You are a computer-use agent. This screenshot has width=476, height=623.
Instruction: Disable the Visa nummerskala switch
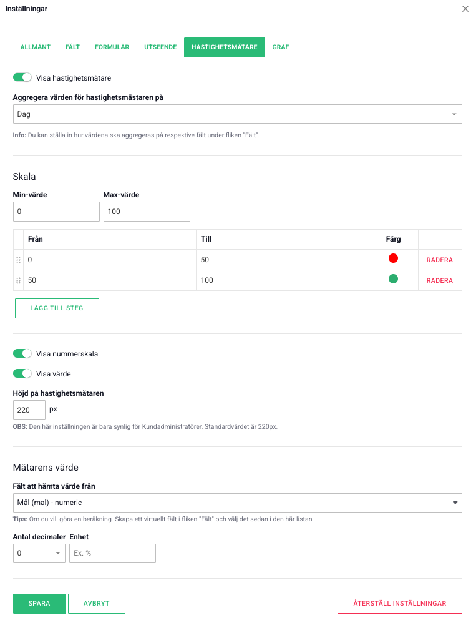22,354
